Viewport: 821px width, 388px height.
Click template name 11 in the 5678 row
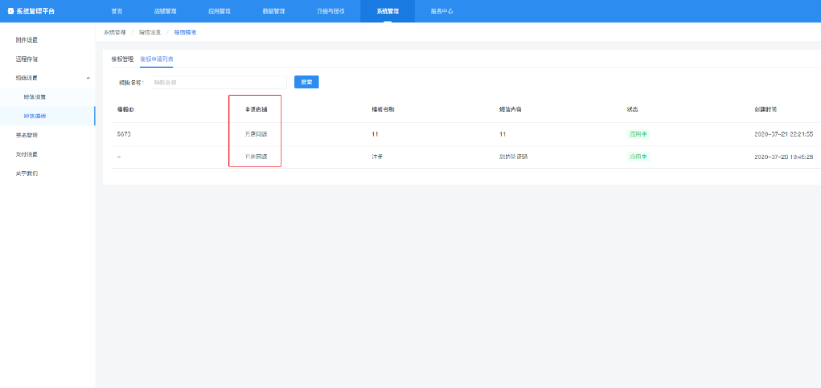[375, 134]
